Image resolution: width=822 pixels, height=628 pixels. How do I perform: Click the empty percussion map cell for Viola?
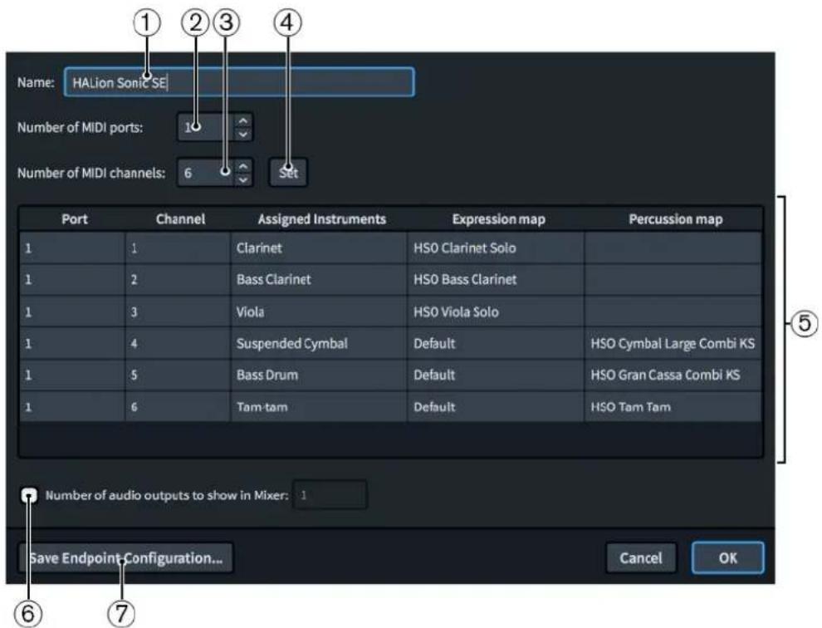click(673, 312)
